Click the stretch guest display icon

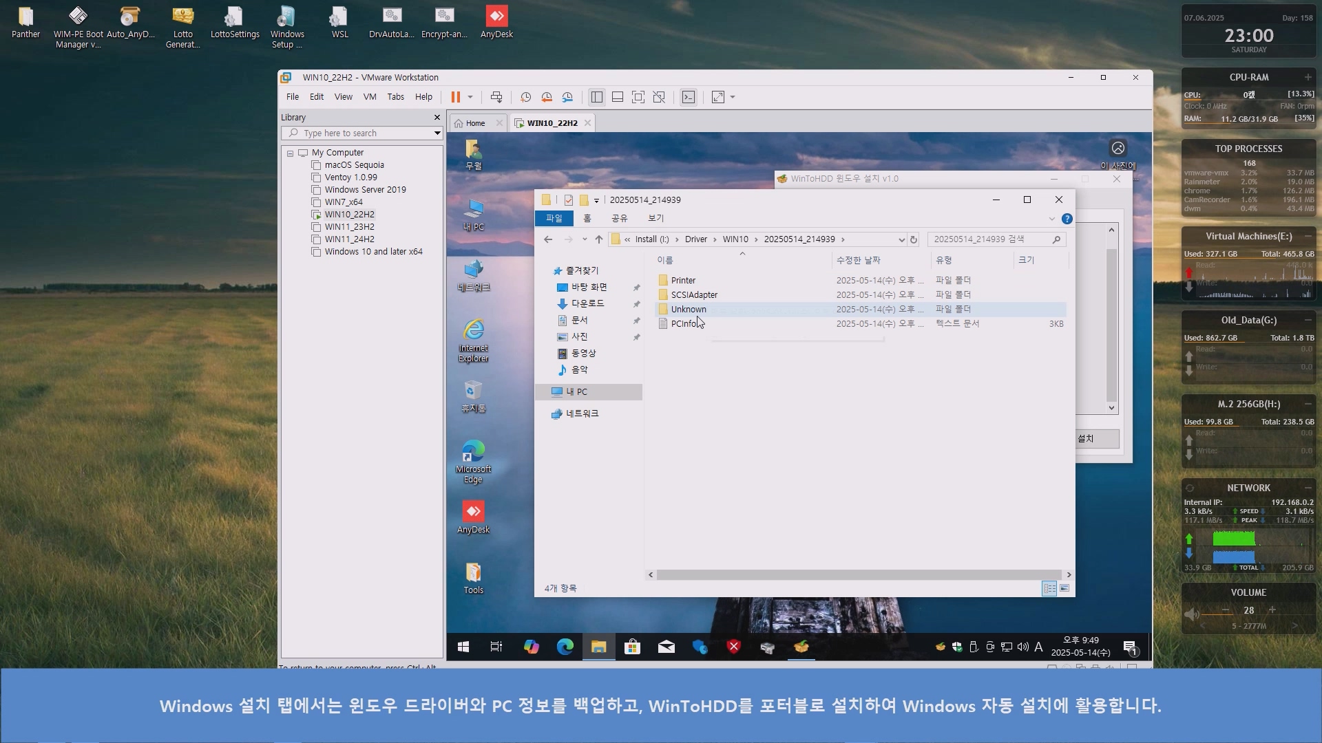pyautogui.click(x=718, y=97)
